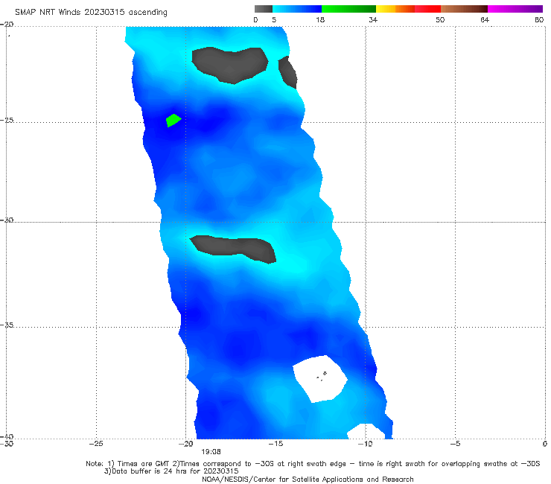The image size is (551, 484).
Task: Click the 'SMAP NRT Winds 20230315 ascending' title
Action: (x=91, y=12)
